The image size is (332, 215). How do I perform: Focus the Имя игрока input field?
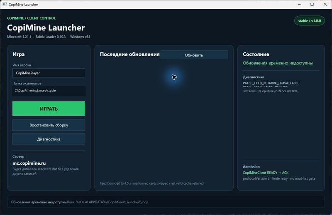(49, 73)
